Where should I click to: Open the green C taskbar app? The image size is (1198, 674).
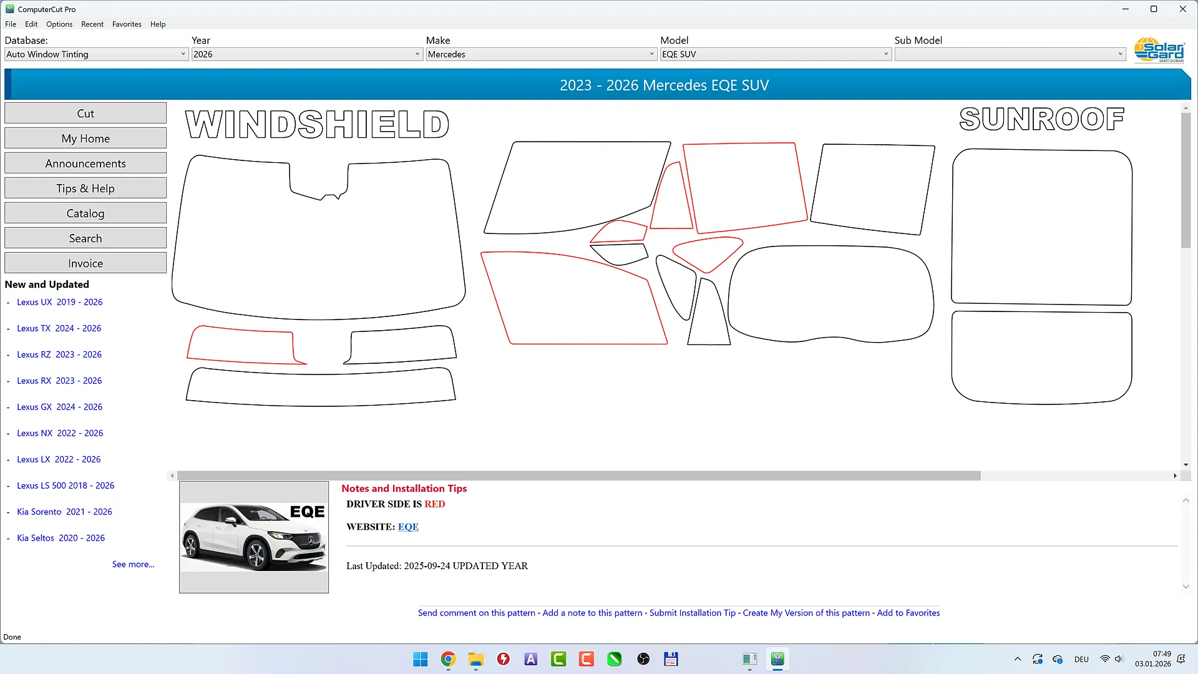point(558,659)
